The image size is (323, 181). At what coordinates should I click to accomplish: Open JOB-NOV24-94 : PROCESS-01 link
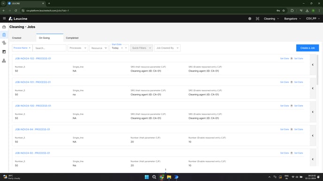click(x=32, y=129)
